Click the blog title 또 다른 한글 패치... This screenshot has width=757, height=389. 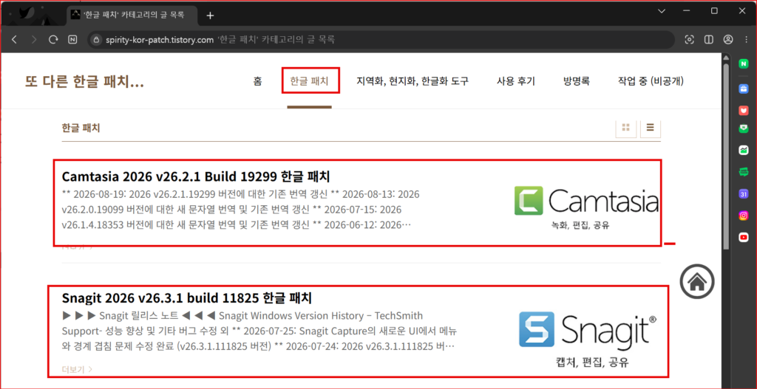pos(84,82)
